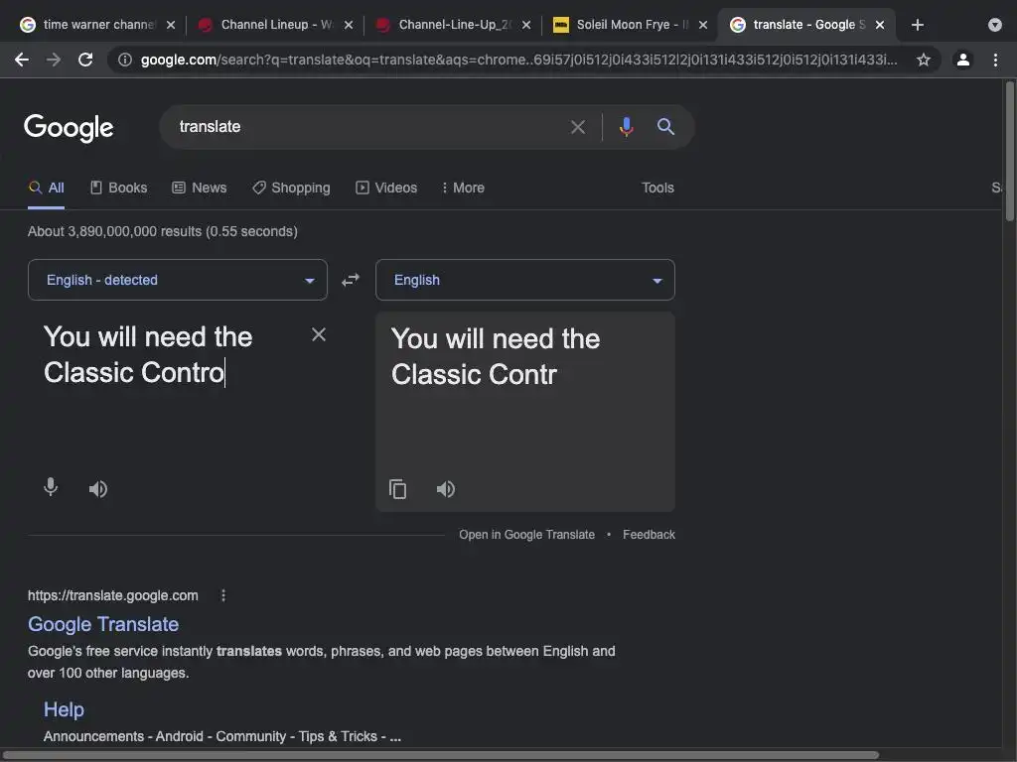Submit search with magnifying glass icon
This screenshot has width=1017, height=762.
(665, 126)
